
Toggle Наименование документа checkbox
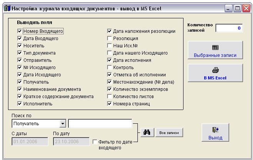click(20, 89)
